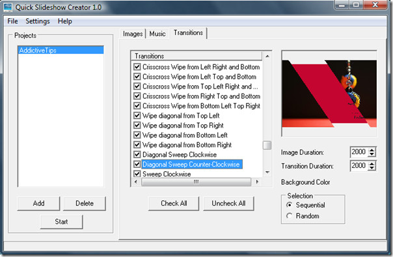
Task: Select the Transitions tab
Action: pos(188,33)
